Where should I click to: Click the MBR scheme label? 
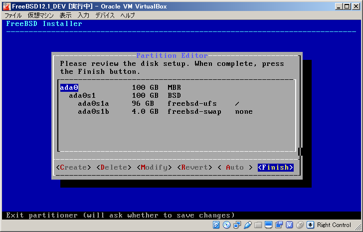[x=175, y=87]
